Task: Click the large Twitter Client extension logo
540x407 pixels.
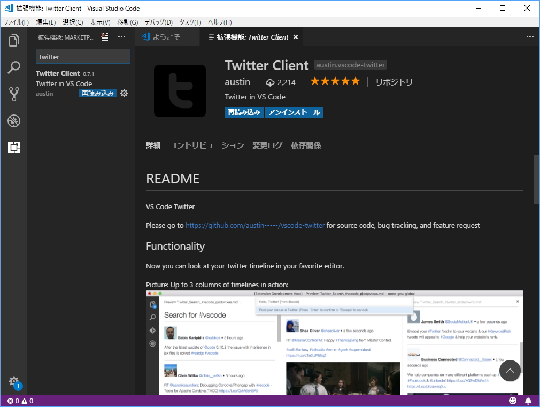Action: [180, 91]
